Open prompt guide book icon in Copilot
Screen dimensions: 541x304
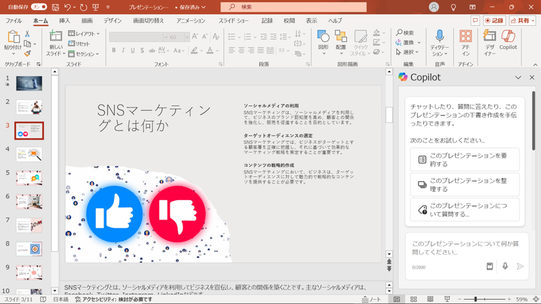click(x=490, y=266)
